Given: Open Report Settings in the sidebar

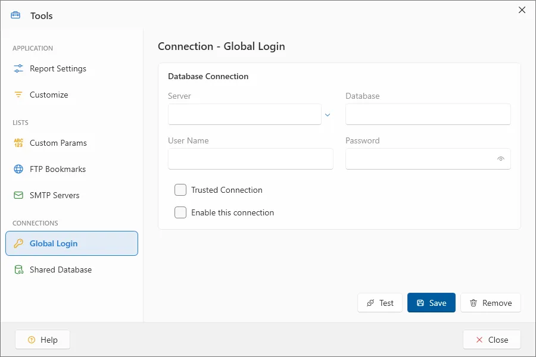Looking at the screenshot, I should pos(72,68).
